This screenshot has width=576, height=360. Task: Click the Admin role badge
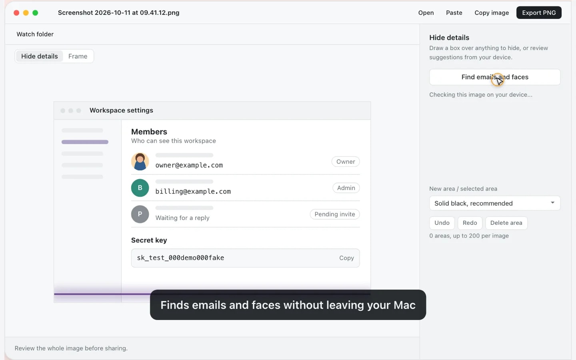[346, 188]
